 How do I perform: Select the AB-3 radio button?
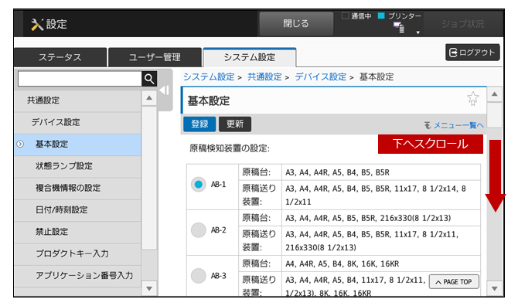click(x=198, y=276)
